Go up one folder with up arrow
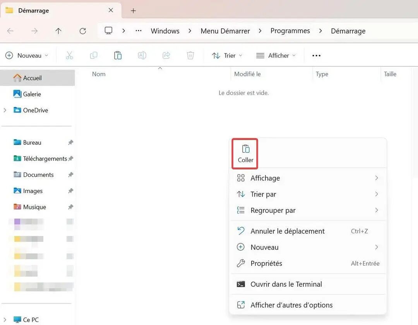 tap(58, 31)
